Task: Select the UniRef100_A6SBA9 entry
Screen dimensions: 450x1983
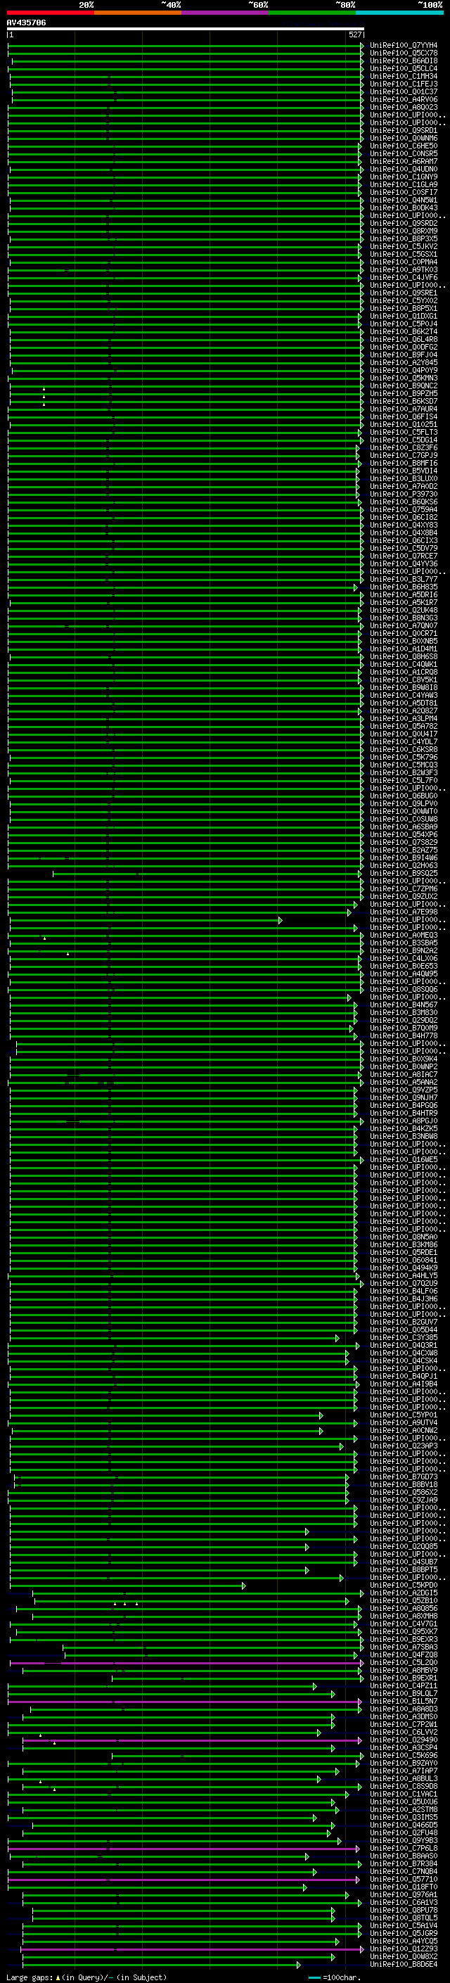Action: click(404, 827)
